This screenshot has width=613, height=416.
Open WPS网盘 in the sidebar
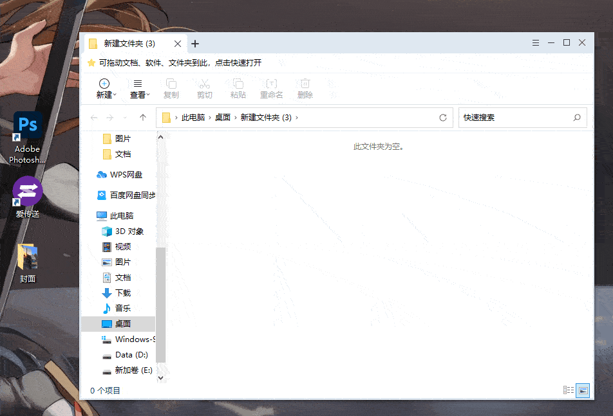click(119, 175)
